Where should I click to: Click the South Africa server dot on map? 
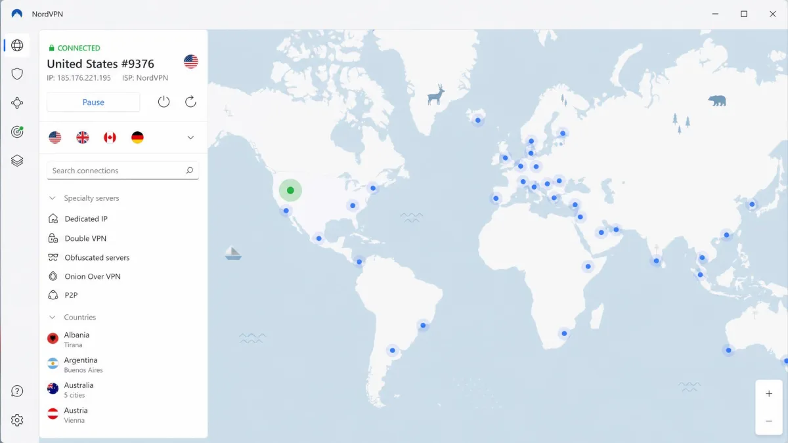coord(563,333)
